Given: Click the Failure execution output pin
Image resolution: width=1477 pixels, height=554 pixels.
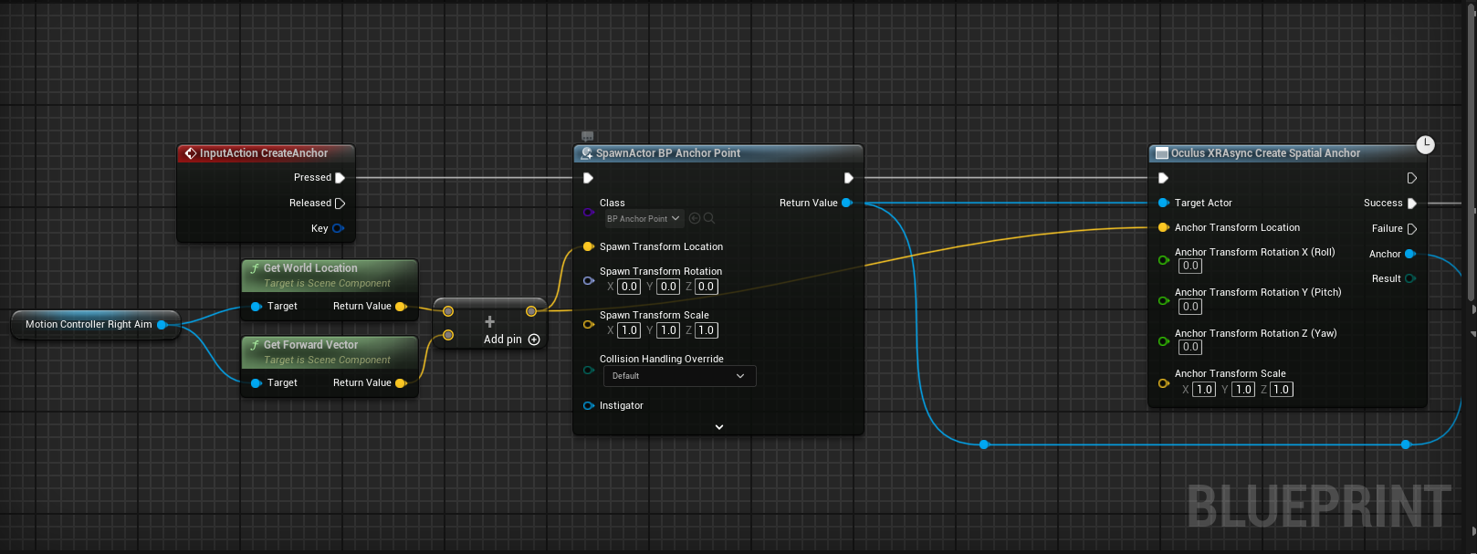Looking at the screenshot, I should [1412, 229].
